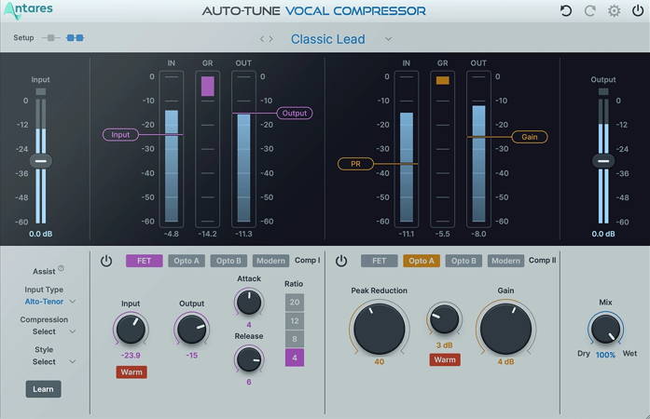Set Comp I ratio to 20
650x419 pixels.
295,303
